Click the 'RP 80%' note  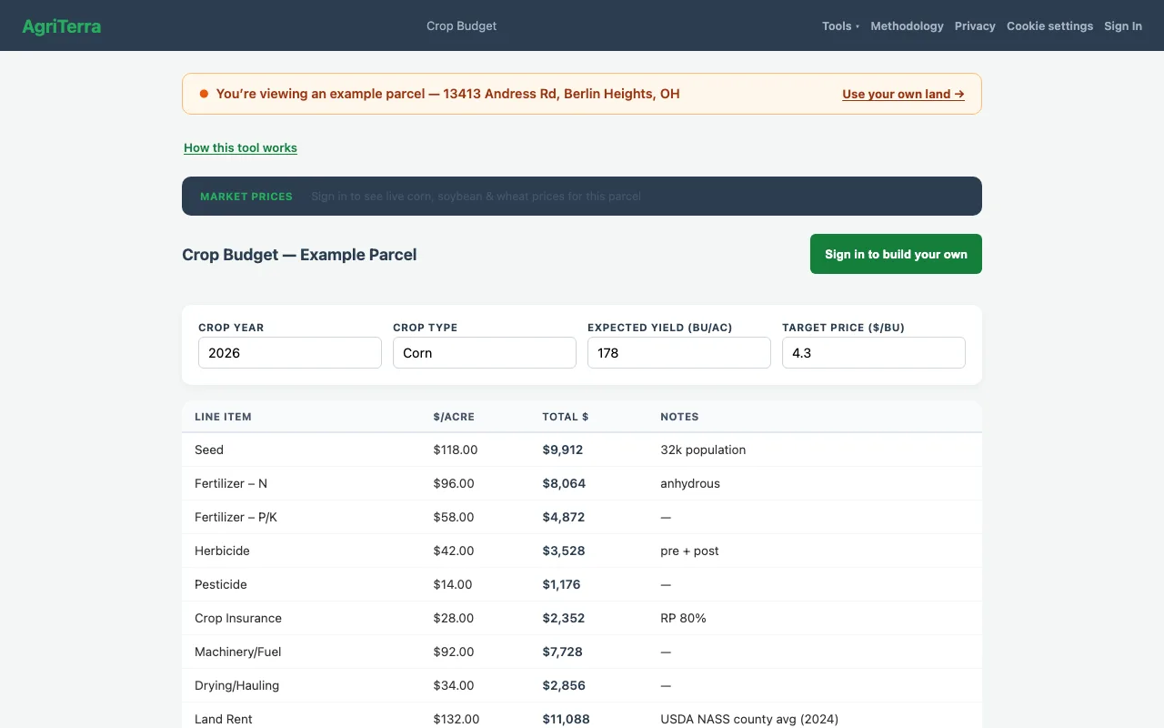click(683, 618)
